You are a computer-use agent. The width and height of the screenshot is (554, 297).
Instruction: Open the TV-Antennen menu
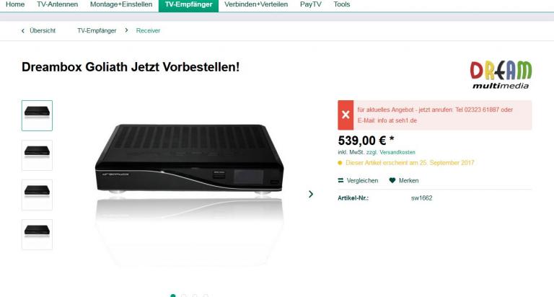[x=57, y=4]
